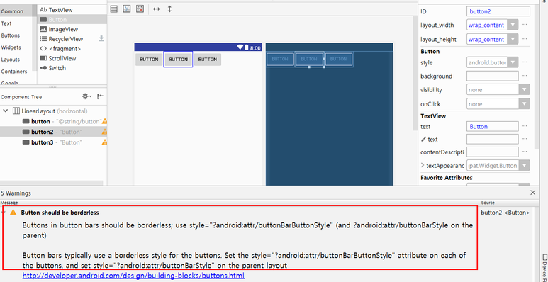548x282 pixels.
Task: Click the clear-constraints red X toolbar icon
Action: [140, 9]
